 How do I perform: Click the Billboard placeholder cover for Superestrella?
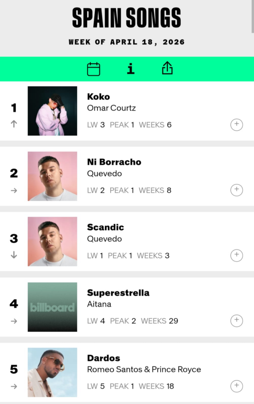pos(52,307)
